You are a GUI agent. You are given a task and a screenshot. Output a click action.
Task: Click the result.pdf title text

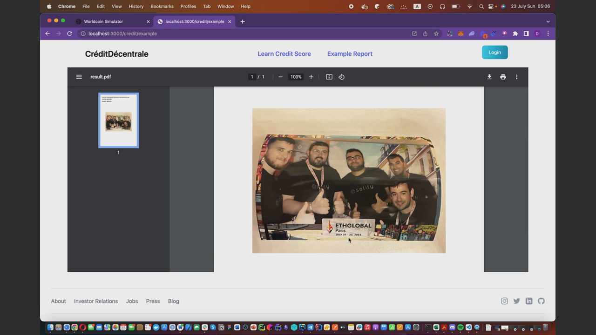tap(101, 77)
